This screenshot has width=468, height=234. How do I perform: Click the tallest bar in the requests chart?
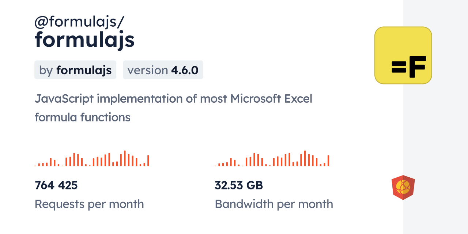pos(125,158)
